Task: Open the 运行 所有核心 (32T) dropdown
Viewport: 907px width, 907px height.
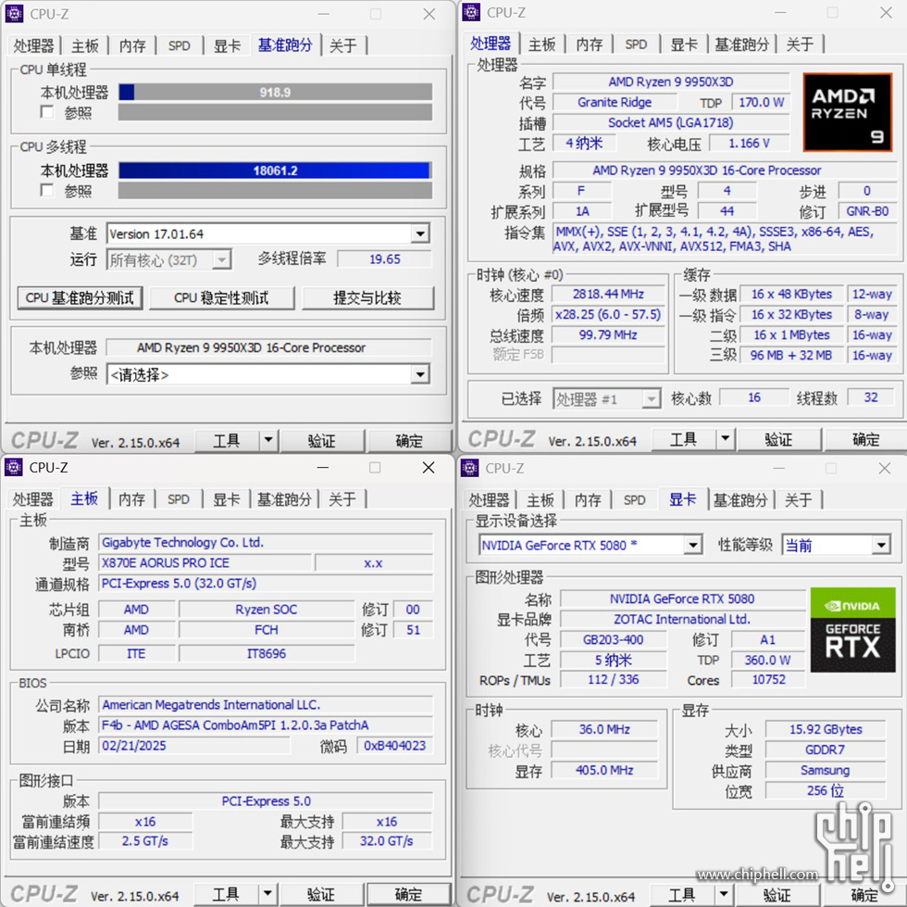Action: pyautogui.click(x=221, y=260)
